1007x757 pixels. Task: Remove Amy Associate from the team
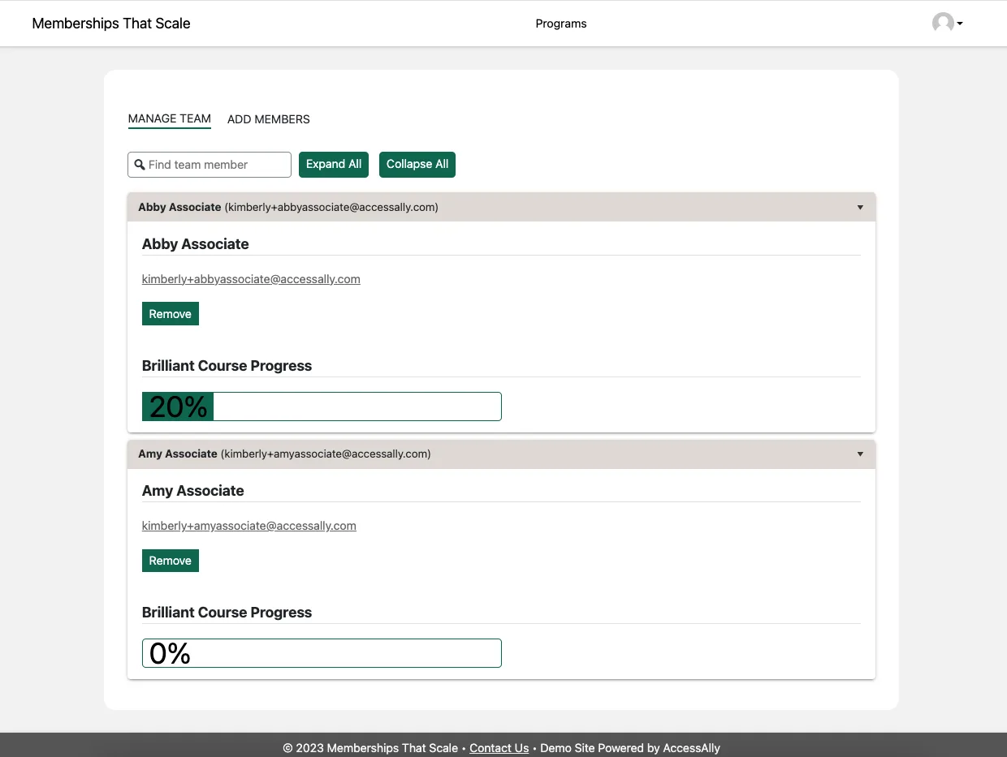point(170,560)
